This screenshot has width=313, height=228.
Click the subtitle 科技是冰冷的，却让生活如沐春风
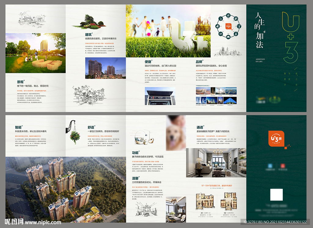pyautogui.click(x=31, y=131)
